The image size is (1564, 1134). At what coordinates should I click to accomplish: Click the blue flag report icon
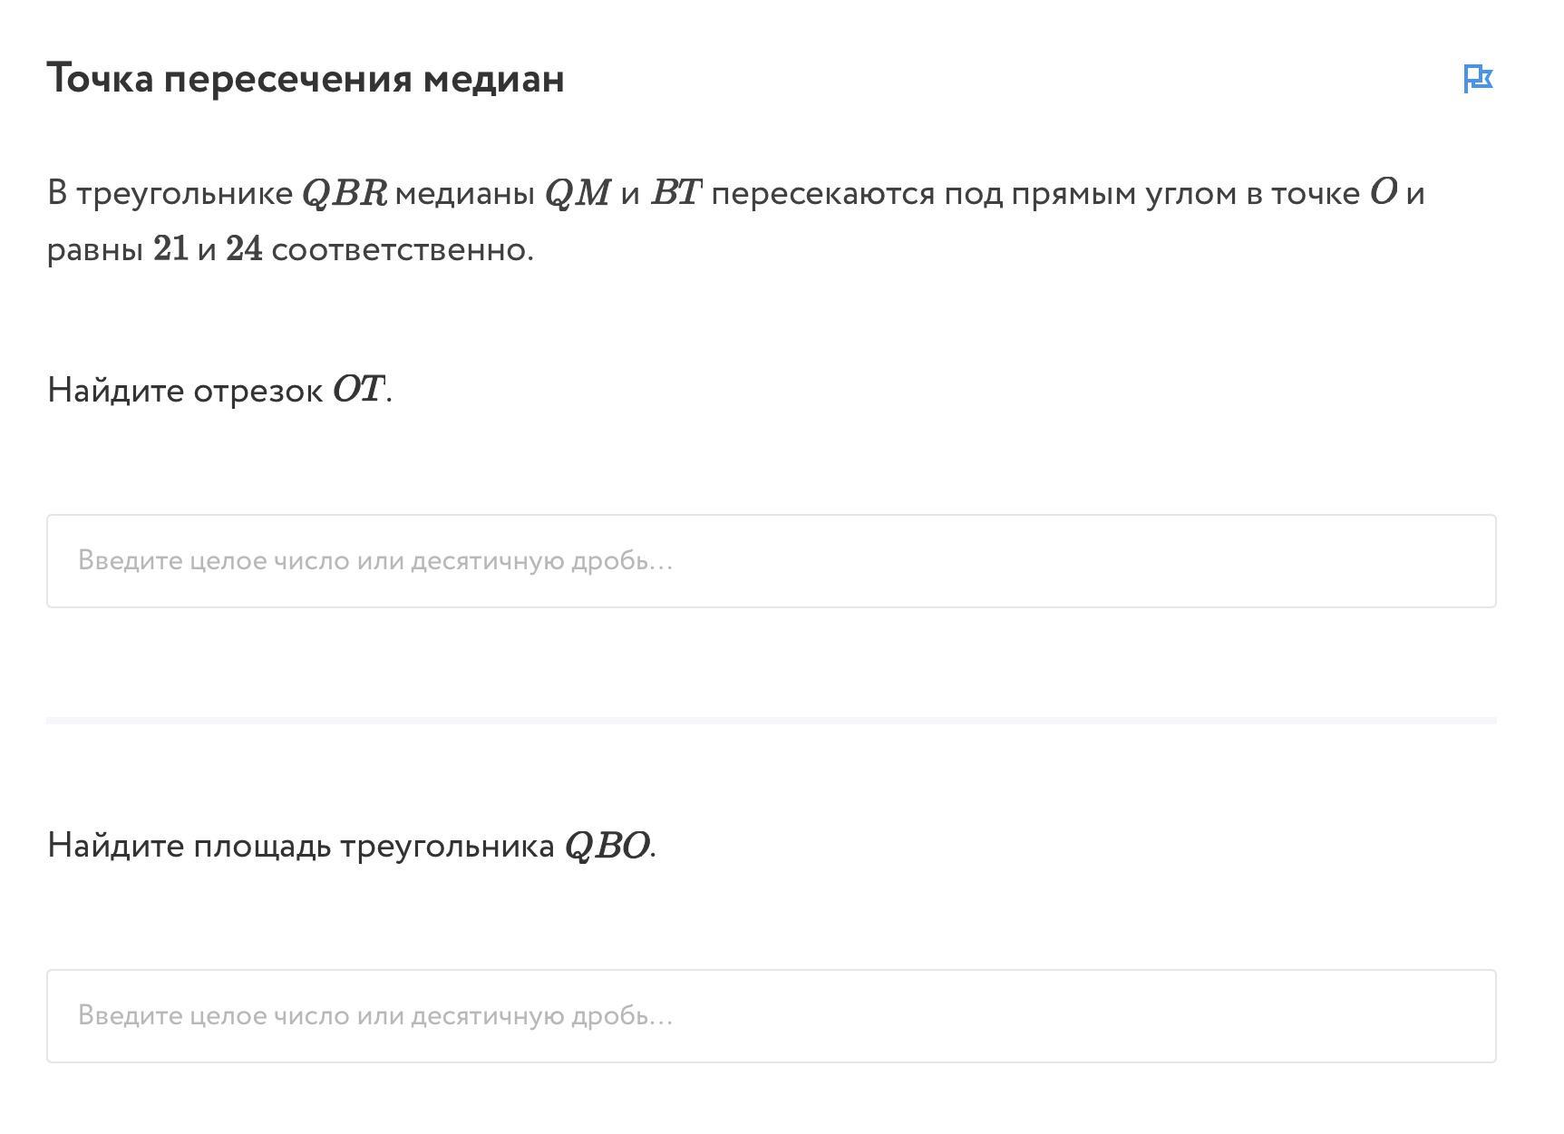pyautogui.click(x=1478, y=79)
